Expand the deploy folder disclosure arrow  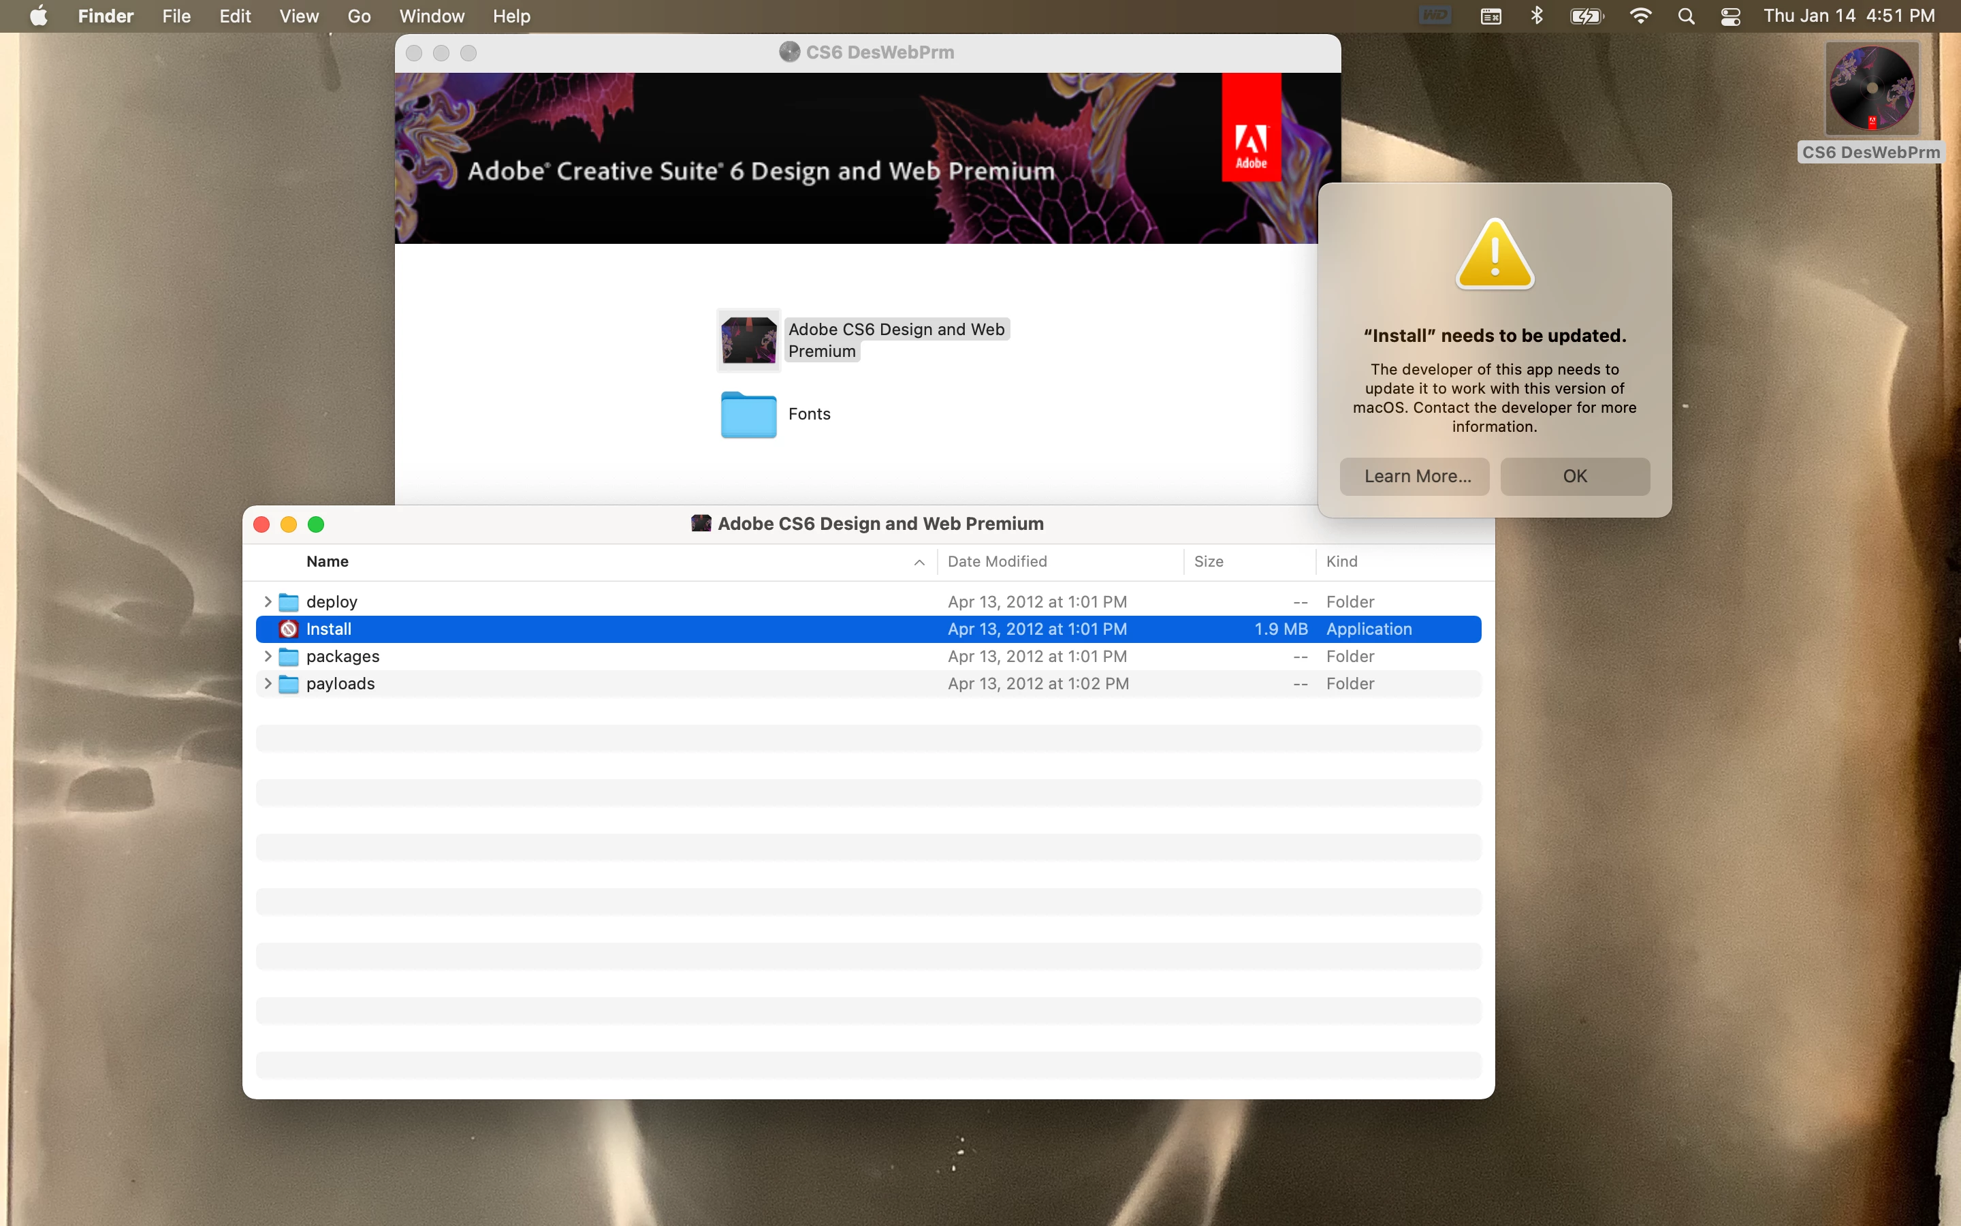[x=268, y=601]
